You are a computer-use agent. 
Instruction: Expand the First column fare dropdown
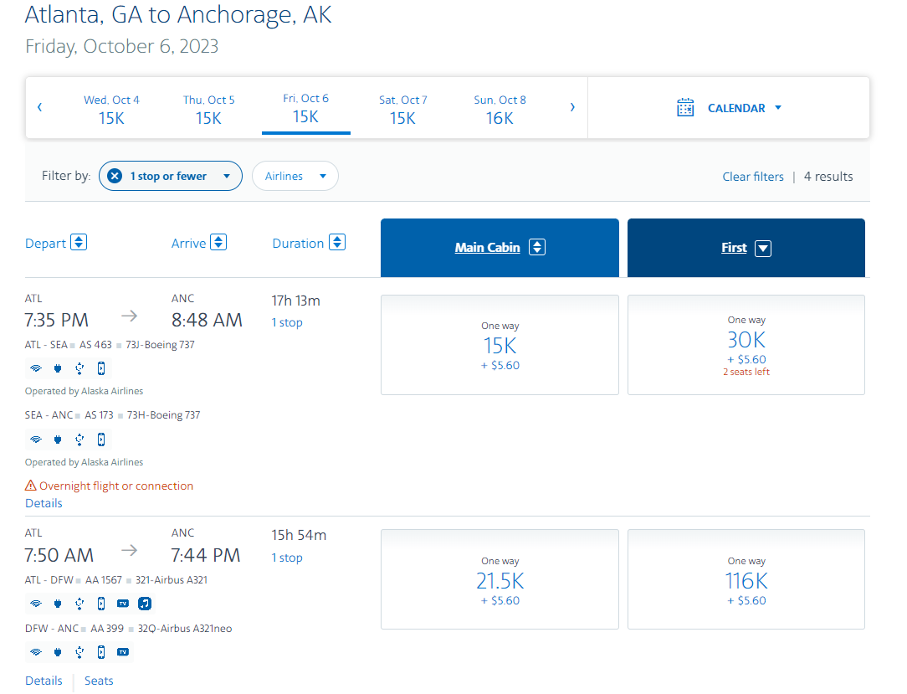[762, 247]
